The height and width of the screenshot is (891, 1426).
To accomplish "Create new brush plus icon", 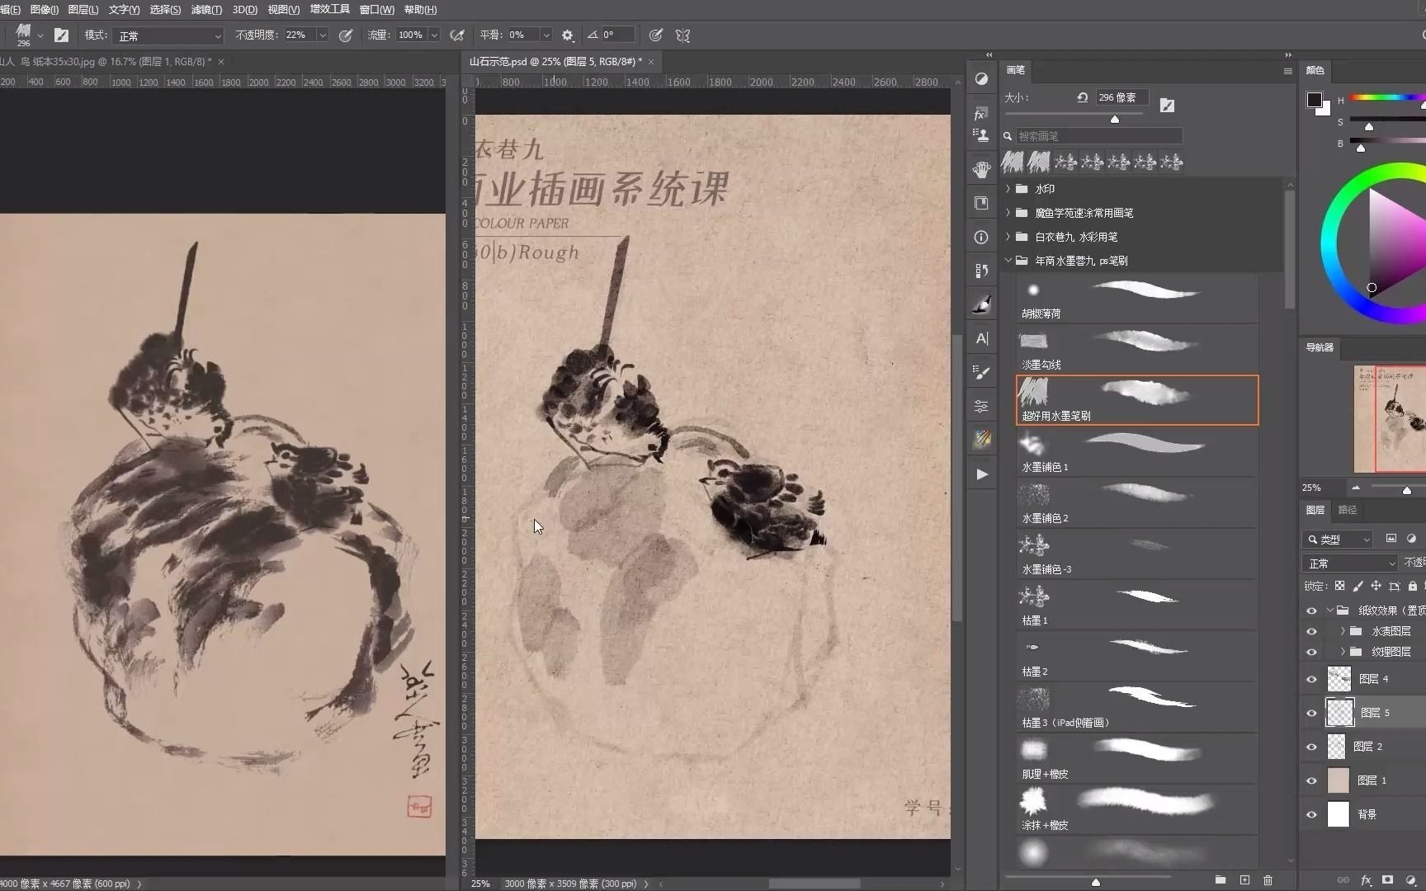I will [x=1244, y=880].
